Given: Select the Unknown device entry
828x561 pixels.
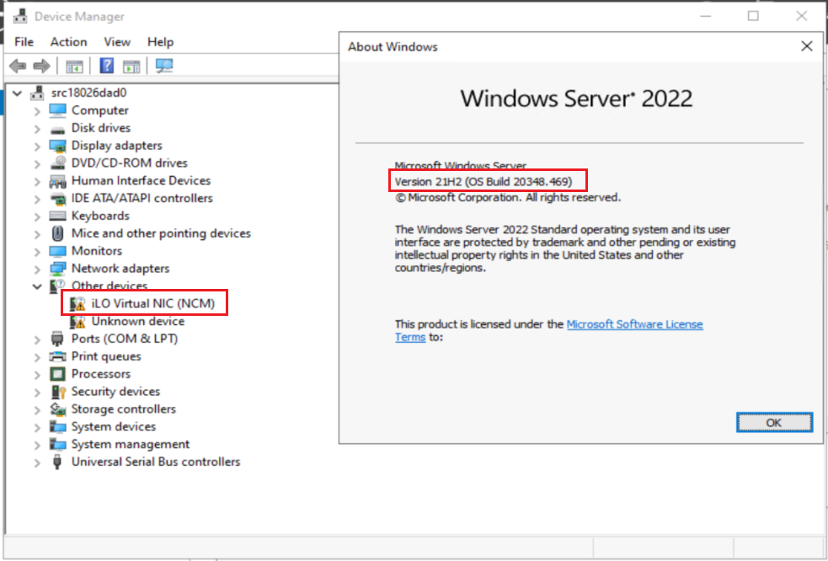Looking at the screenshot, I should 138,321.
